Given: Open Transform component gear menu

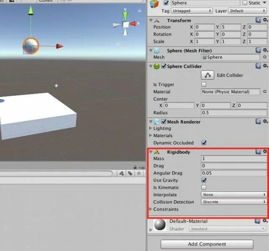Looking at the screenshot, I should point(265,20).
